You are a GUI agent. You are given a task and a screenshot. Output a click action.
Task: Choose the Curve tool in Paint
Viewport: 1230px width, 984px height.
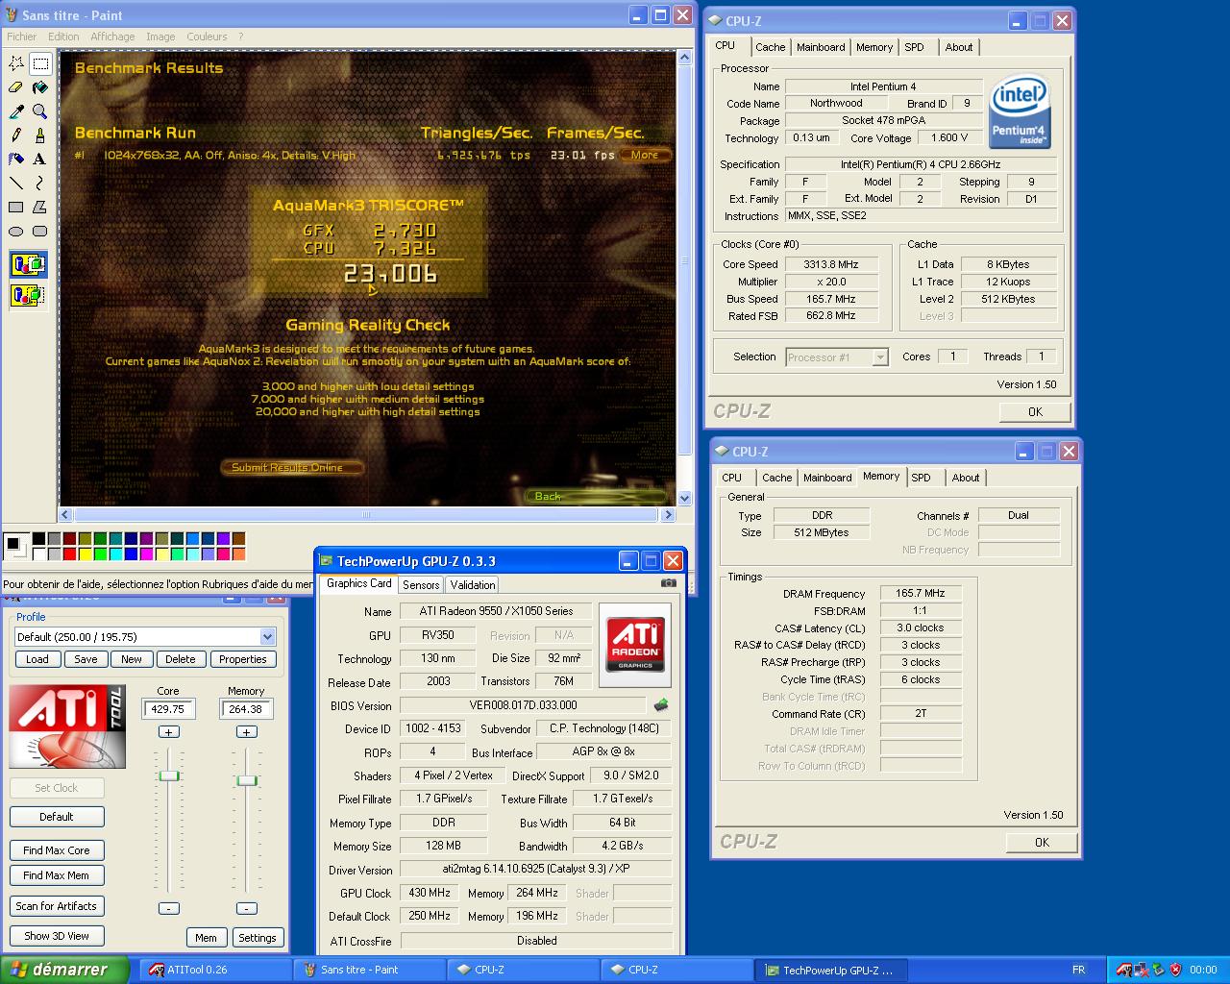tap(40, 183)
